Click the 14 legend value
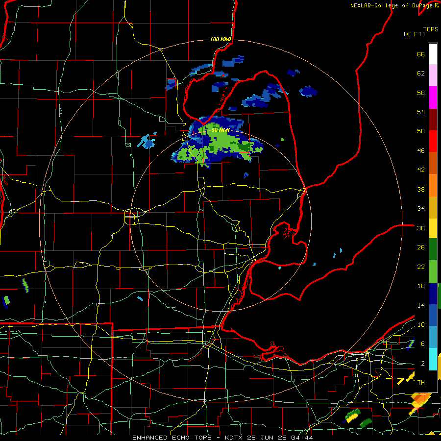The image size is (441, 441). tap(421, 305)
